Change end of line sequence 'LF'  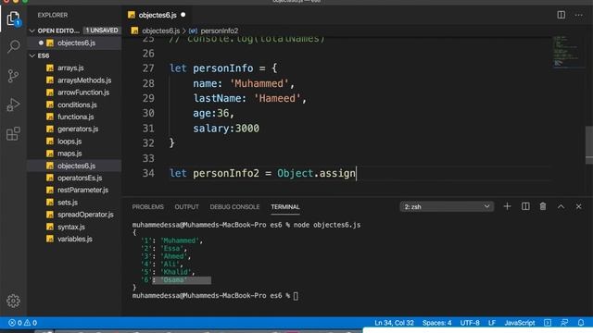coord(492,323)
